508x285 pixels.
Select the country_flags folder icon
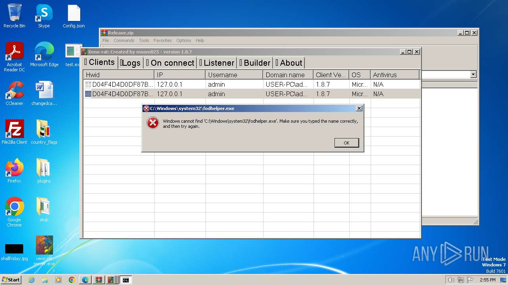coord(44,133)
